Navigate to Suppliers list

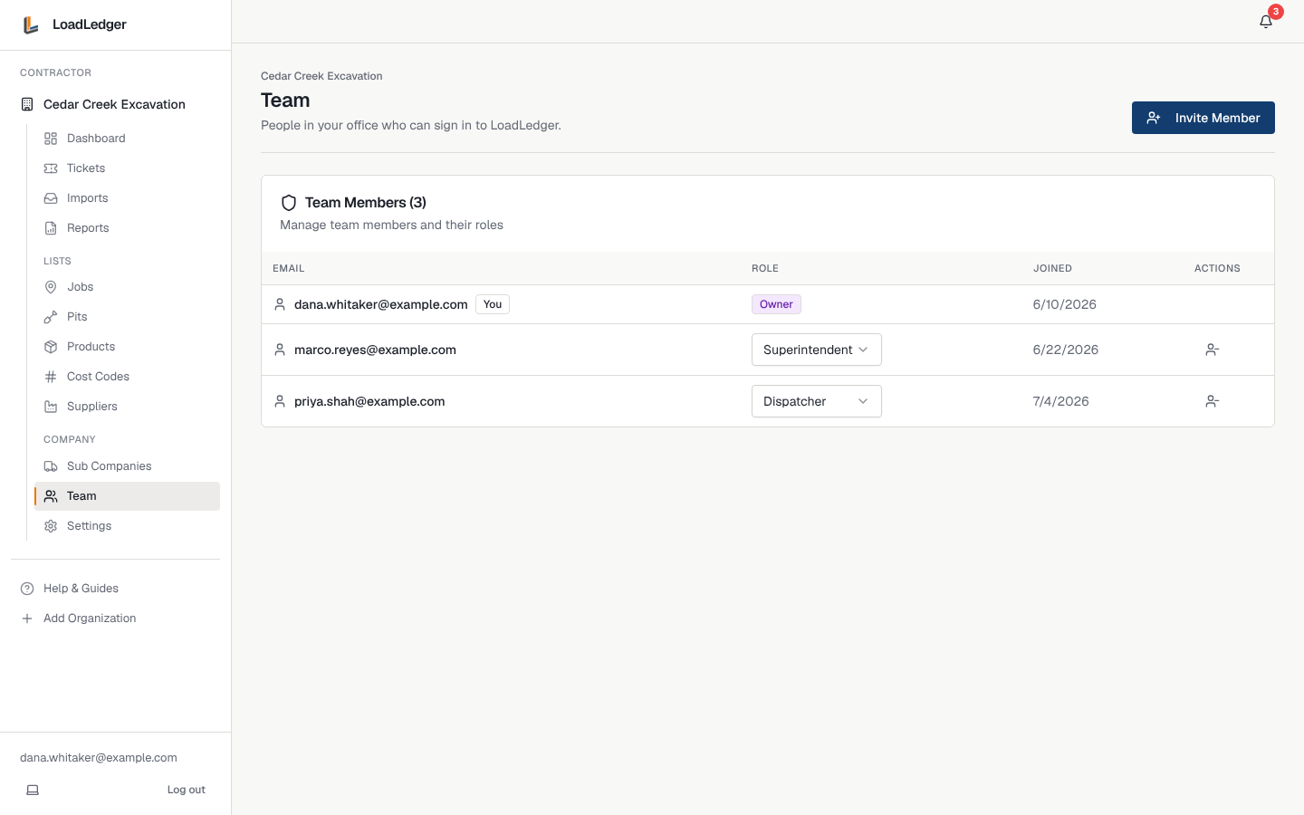(127, 407)
